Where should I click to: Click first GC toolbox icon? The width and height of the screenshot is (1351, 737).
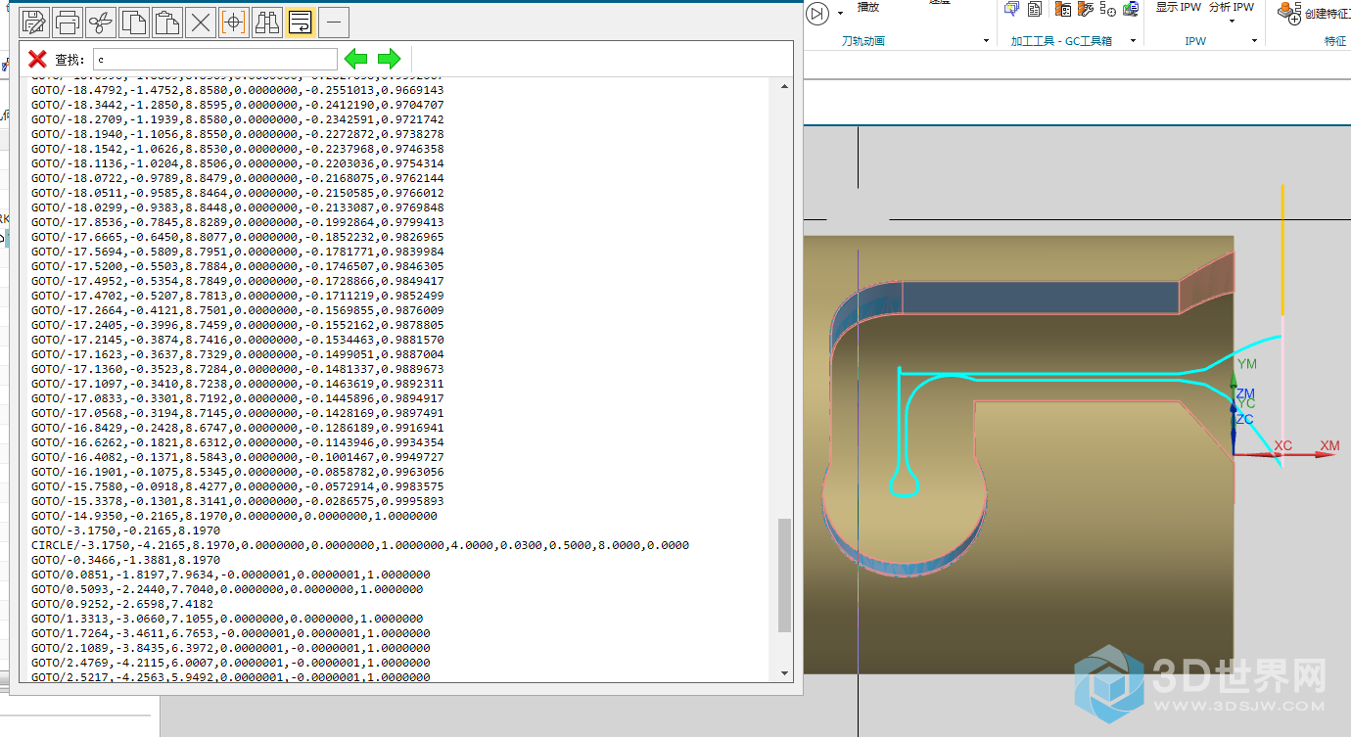[x=1011, y=9]
